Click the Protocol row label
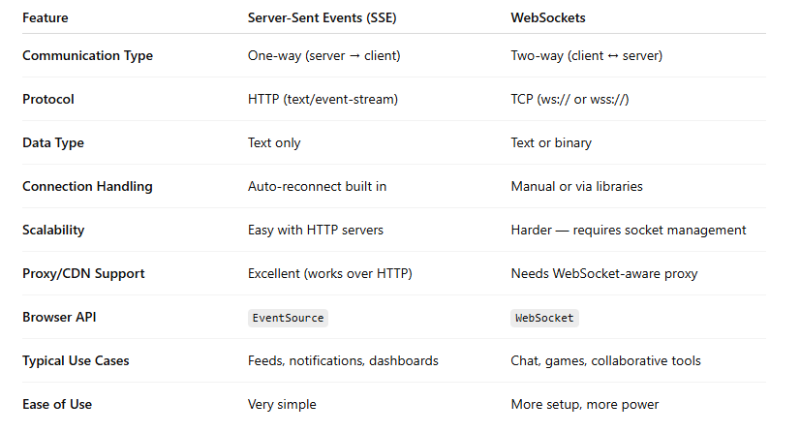Viewport: 800px width, 433px height. click(x=48, y=99)
